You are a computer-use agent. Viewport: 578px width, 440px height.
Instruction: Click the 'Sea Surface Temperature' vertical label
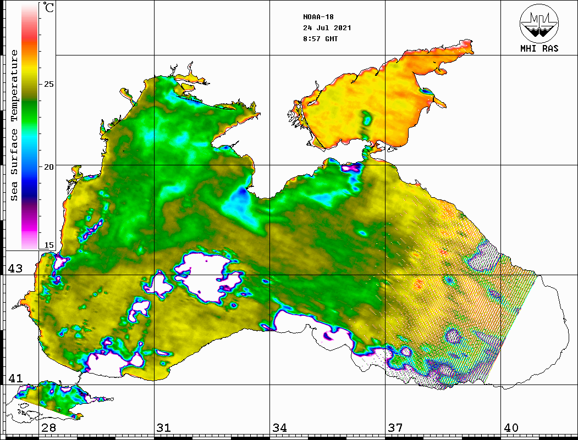pos(14,126)
